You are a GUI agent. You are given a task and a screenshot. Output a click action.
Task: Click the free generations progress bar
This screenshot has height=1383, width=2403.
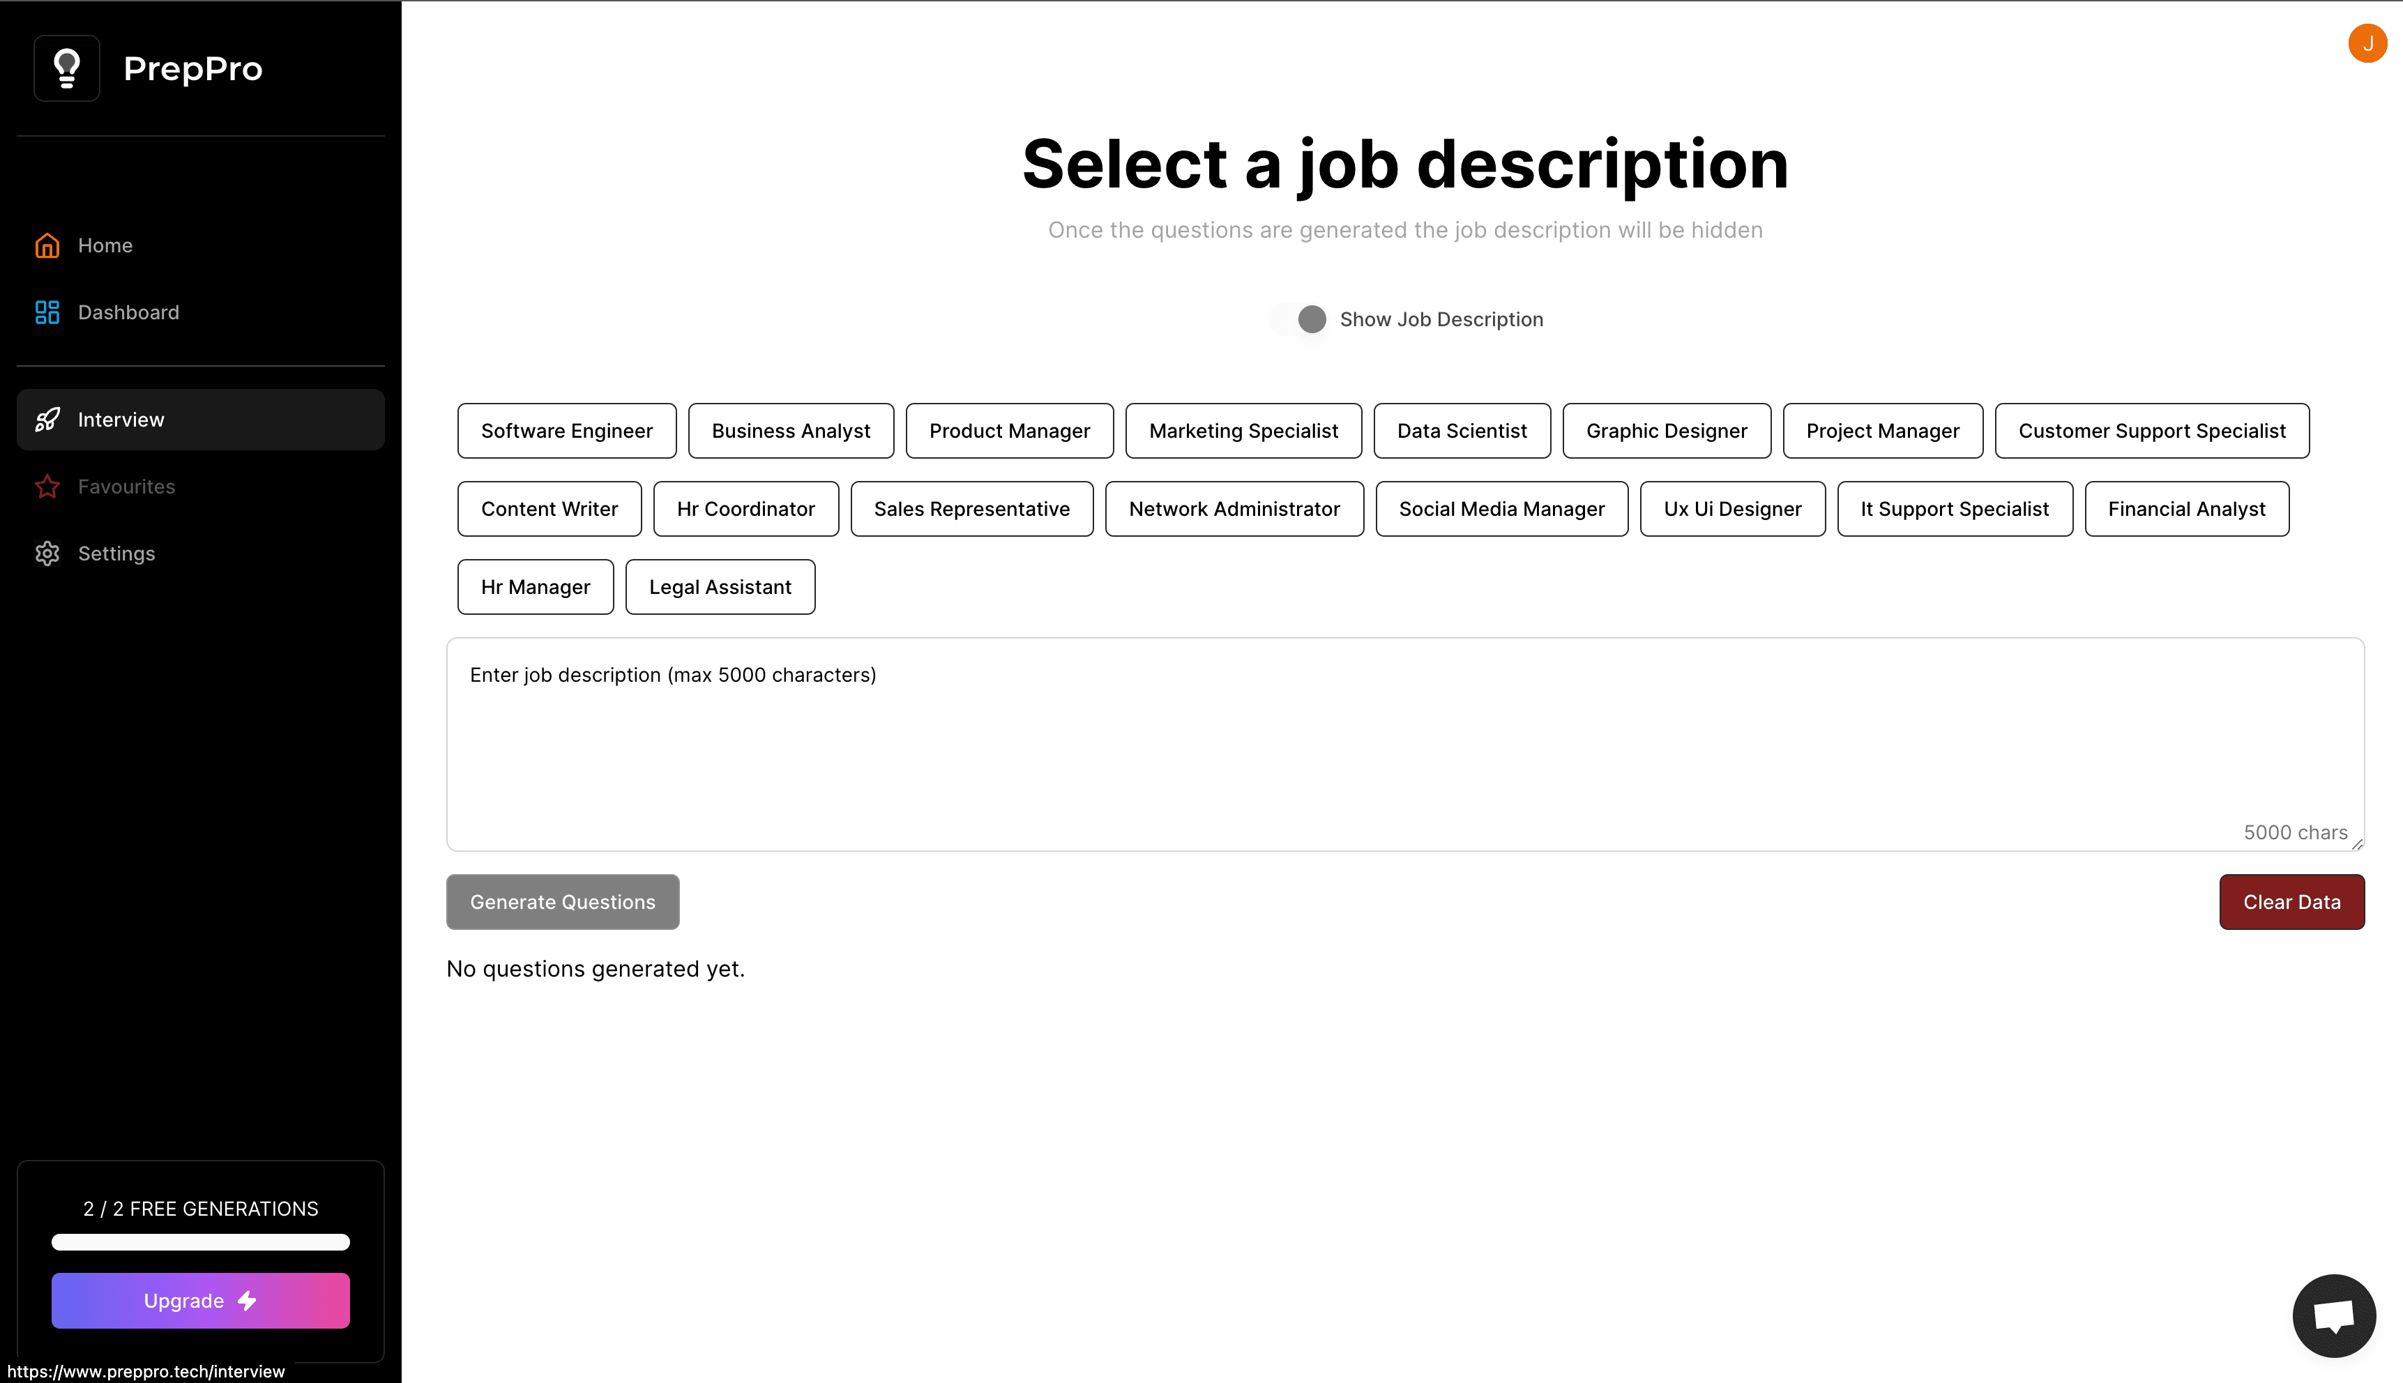coord(201,1242)
